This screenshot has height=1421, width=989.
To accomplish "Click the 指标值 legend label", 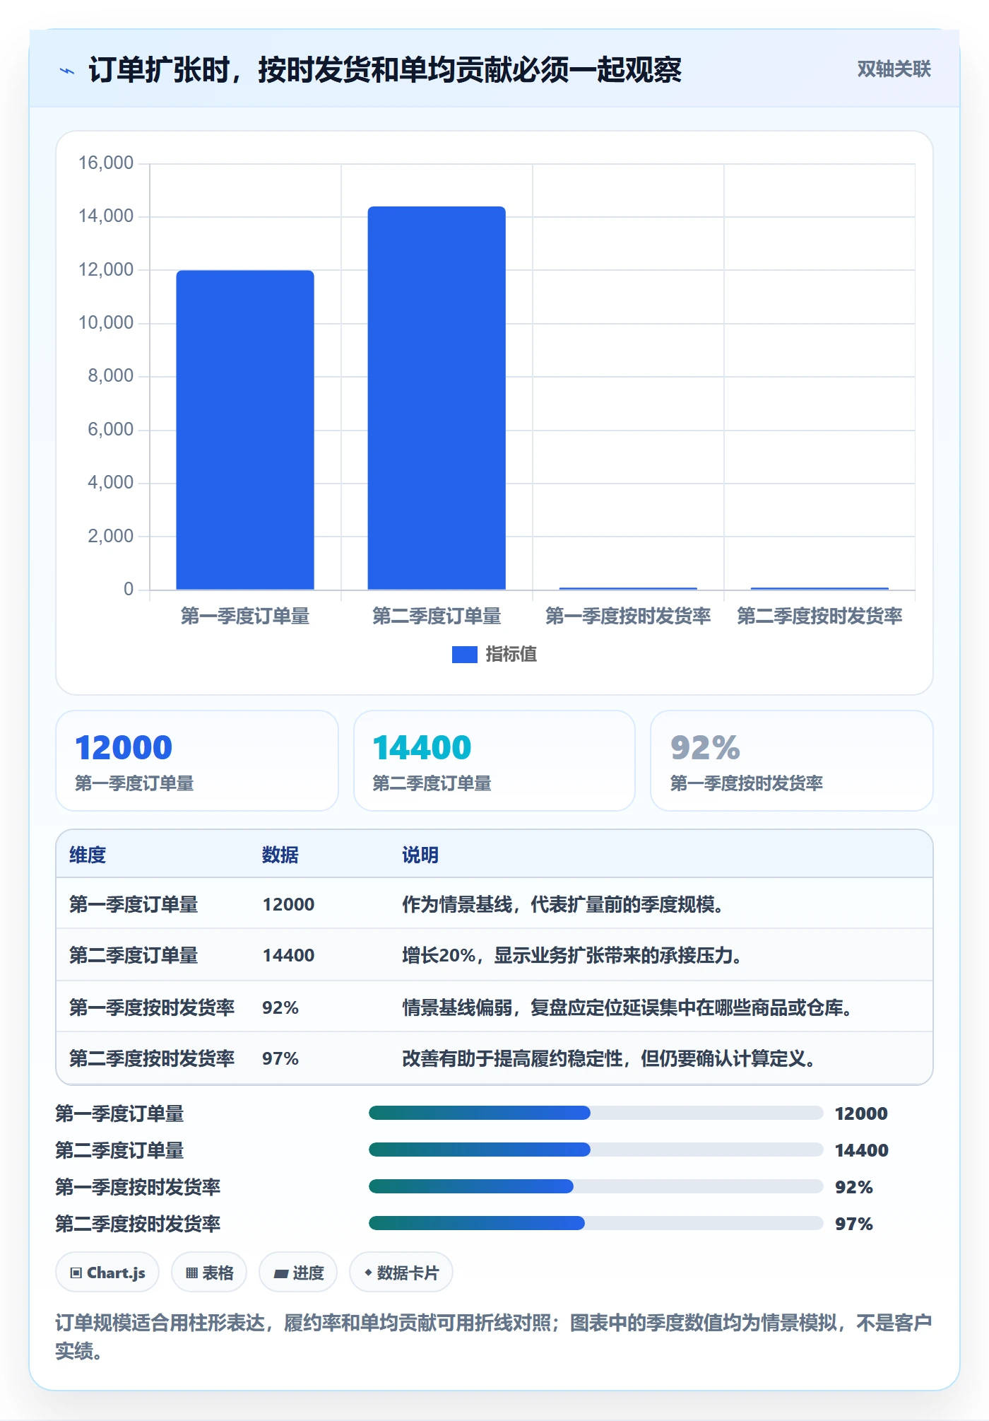I will 511,655.
